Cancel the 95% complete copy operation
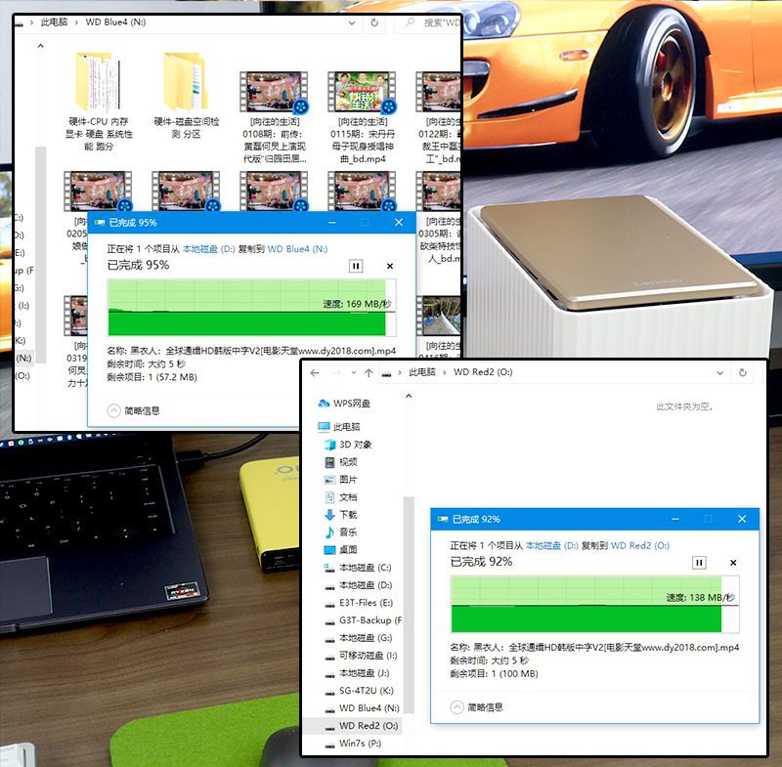The image size is (782, 767). (390, 266)
